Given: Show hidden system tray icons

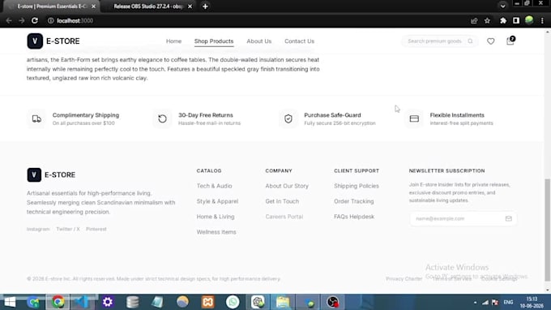Looking at the screenshot, I should 475,303.
